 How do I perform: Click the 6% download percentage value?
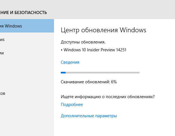(114, 82)
